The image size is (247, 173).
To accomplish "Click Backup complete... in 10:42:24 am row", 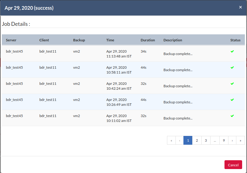I will pyautogui.click(x=178, y=86).
